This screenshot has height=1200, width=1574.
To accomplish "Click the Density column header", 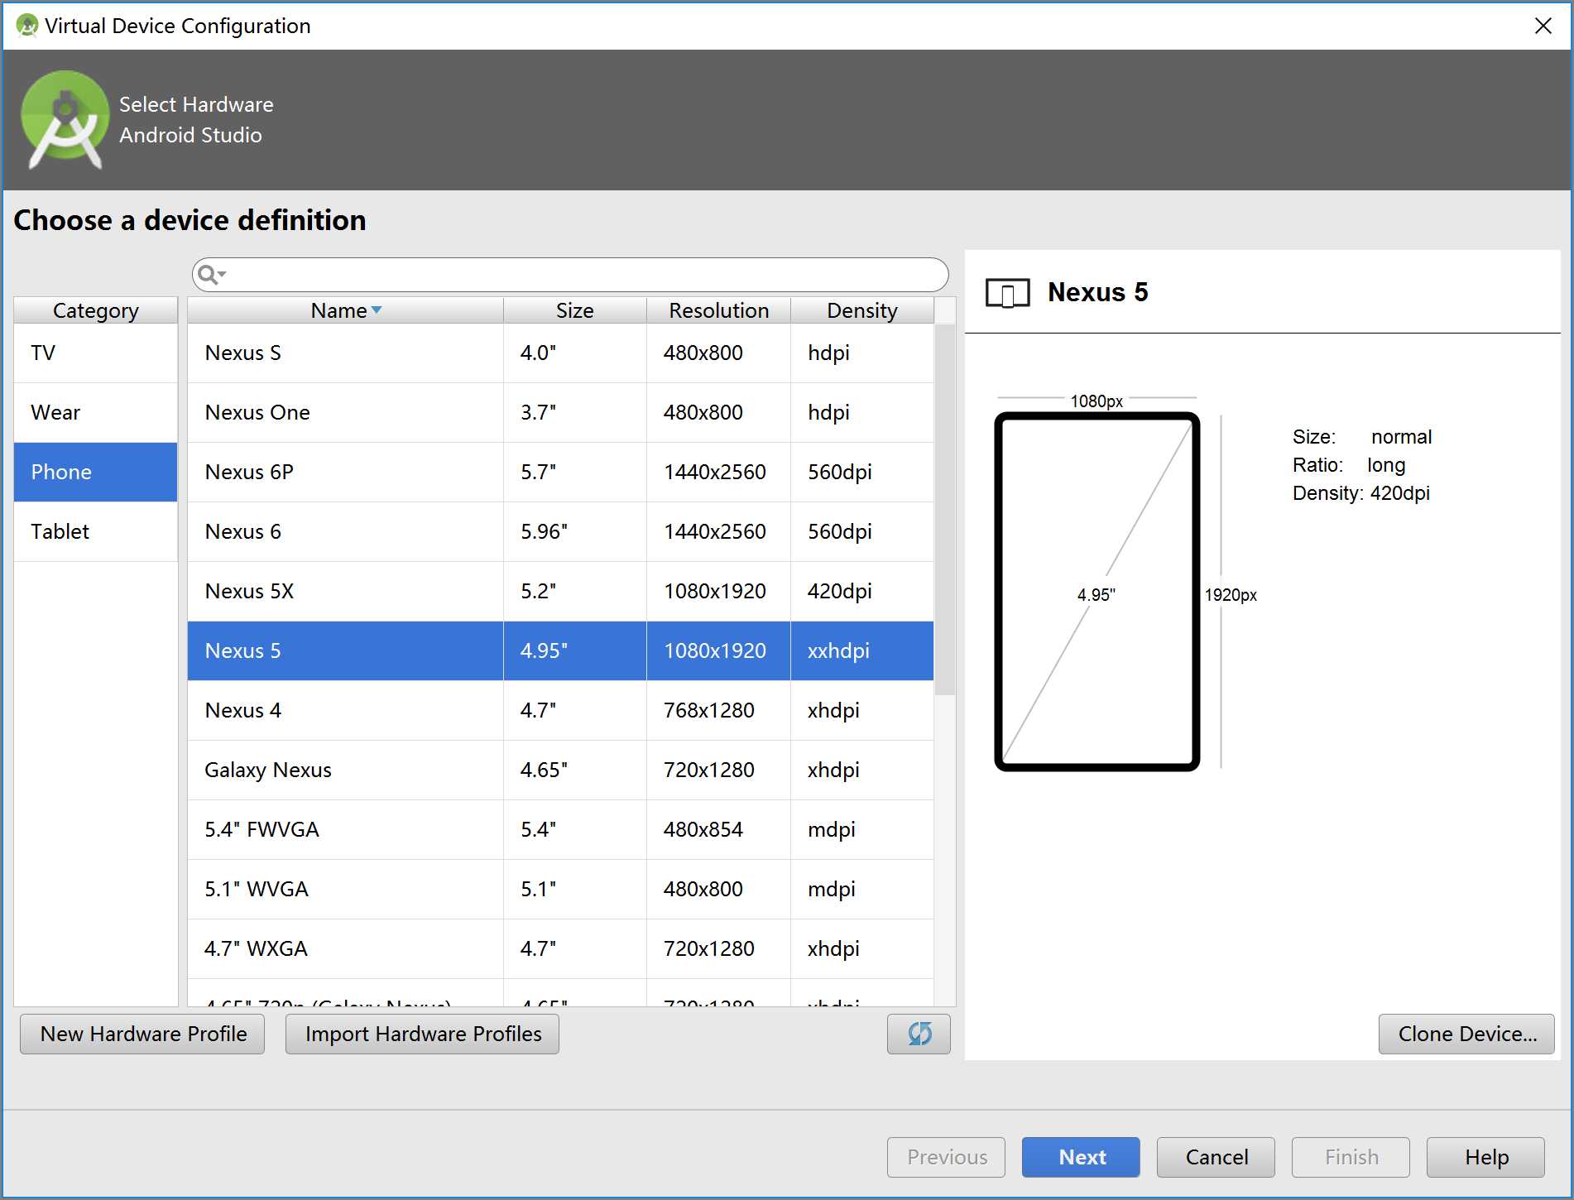I will 861,310.
